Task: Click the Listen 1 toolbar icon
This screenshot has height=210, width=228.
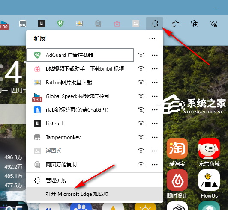Action: click(x=42, y=24)
